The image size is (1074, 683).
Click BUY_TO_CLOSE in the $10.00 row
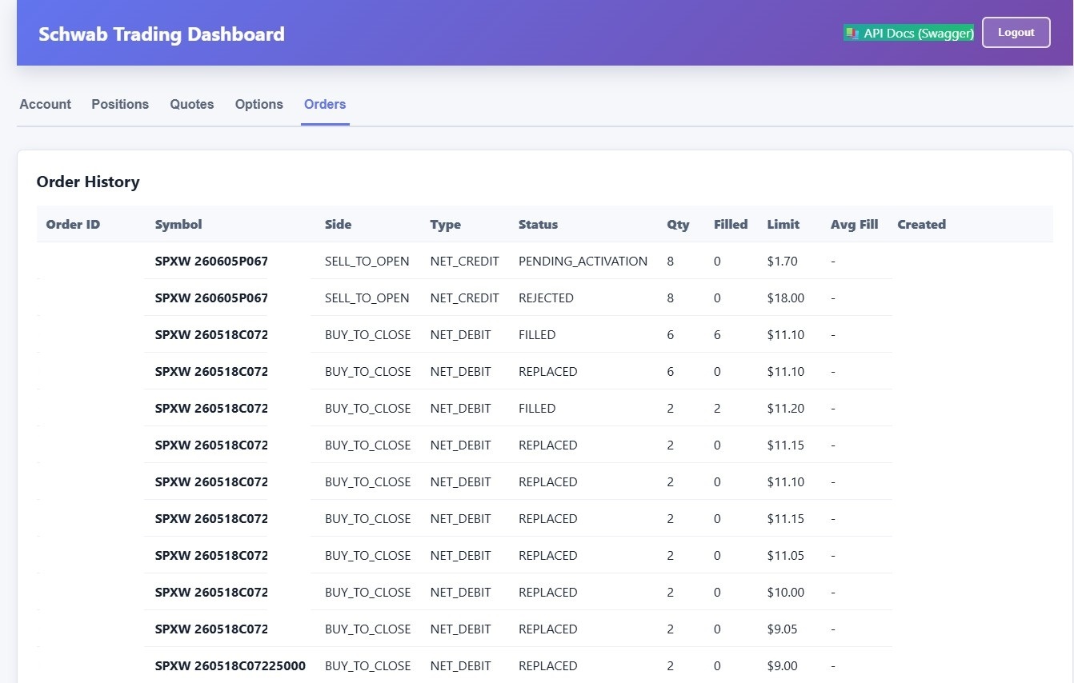pos(367,593)
